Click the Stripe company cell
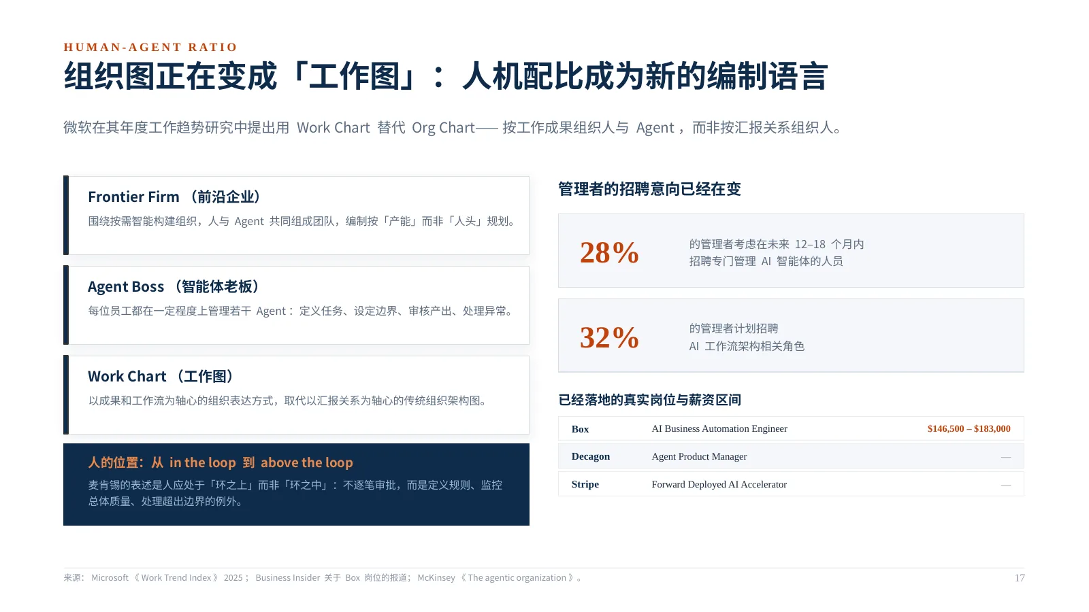 point(585,484)
